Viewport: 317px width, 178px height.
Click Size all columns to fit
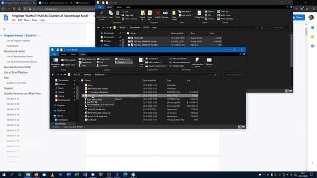point(156,66)
